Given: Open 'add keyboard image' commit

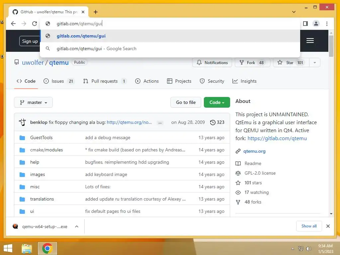Looking at the screenshot, I should (106, 174).
